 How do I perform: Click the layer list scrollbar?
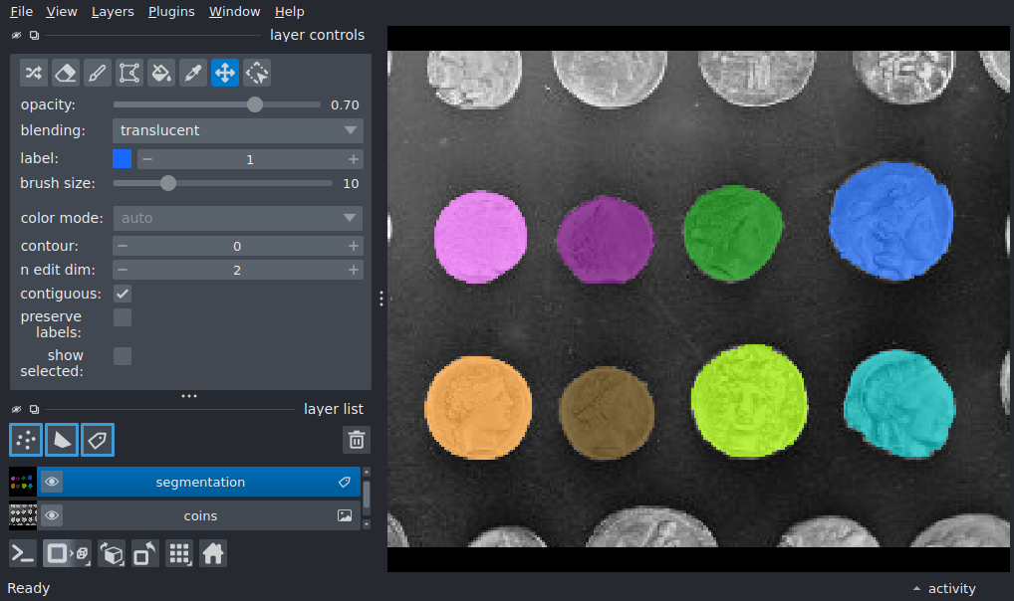(x=366, y=496)
